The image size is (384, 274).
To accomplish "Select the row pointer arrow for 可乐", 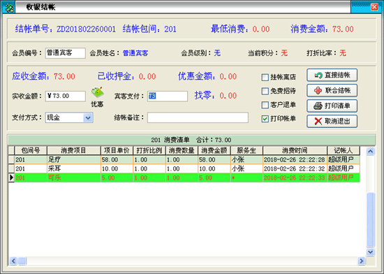I will pos(11,178).
